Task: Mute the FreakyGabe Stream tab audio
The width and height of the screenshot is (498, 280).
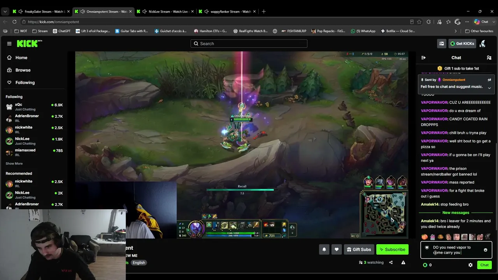Action: [x=21, y=12]
